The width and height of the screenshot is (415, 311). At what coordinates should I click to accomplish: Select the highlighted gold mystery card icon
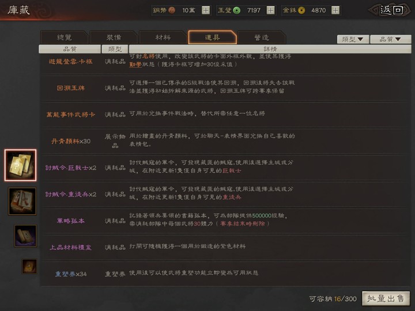pos(20,165)
